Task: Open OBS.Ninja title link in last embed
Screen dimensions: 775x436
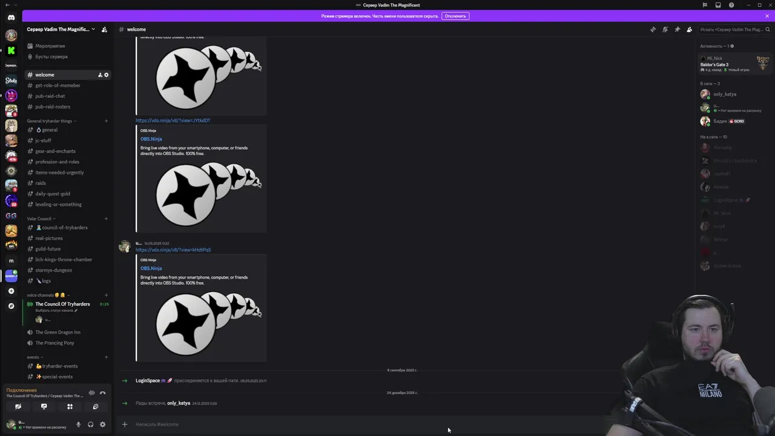Action: [x=151, y=268]
